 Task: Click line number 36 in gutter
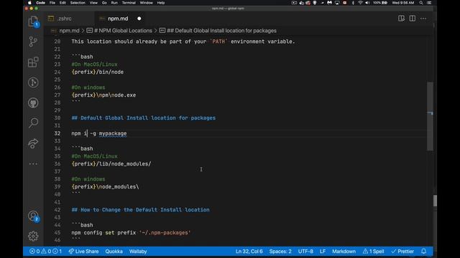57,164
